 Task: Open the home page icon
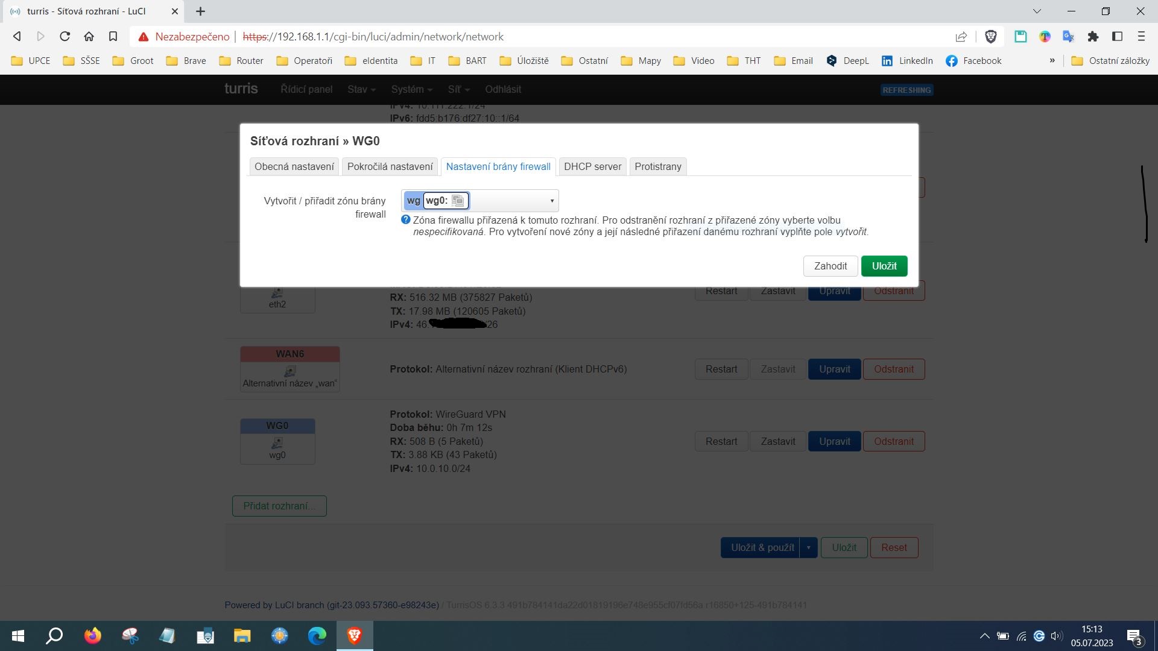(x=89, y=37)
